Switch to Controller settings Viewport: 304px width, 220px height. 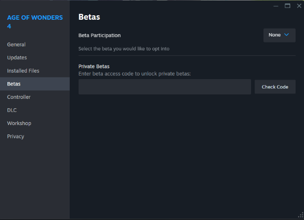(19, 97)
